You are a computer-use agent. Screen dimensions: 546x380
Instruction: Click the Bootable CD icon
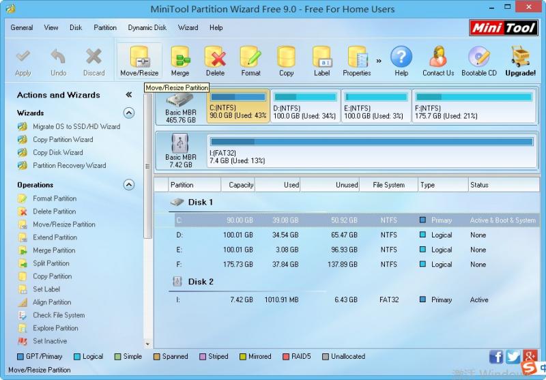(x=479, y=61)
